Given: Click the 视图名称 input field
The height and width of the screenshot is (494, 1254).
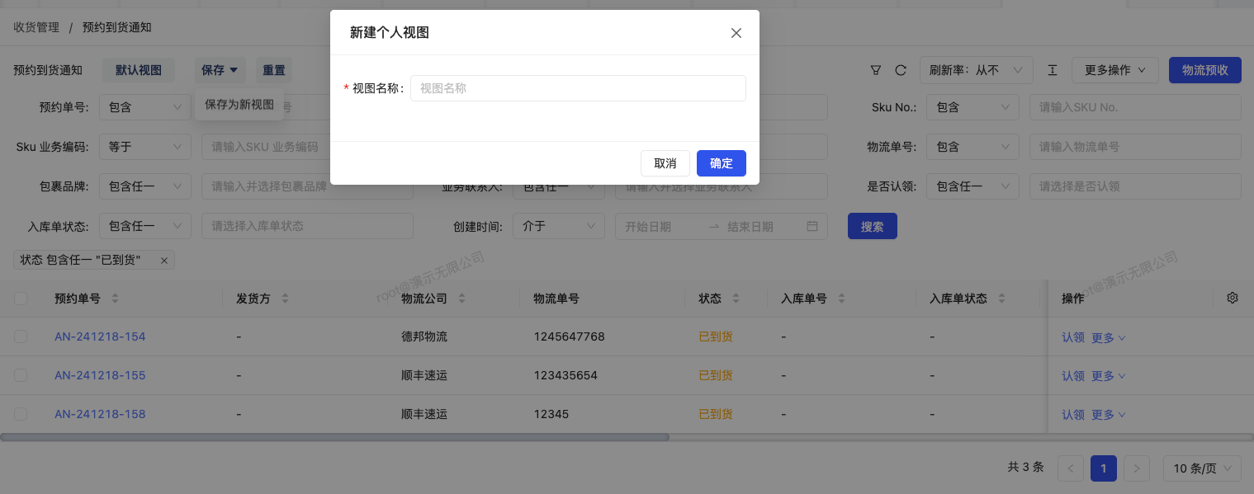Looking at the screenshot, I should click(x=578, y=88).
